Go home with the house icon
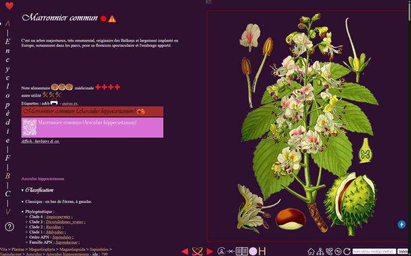 pyautogui.click(x=311, y=251)
